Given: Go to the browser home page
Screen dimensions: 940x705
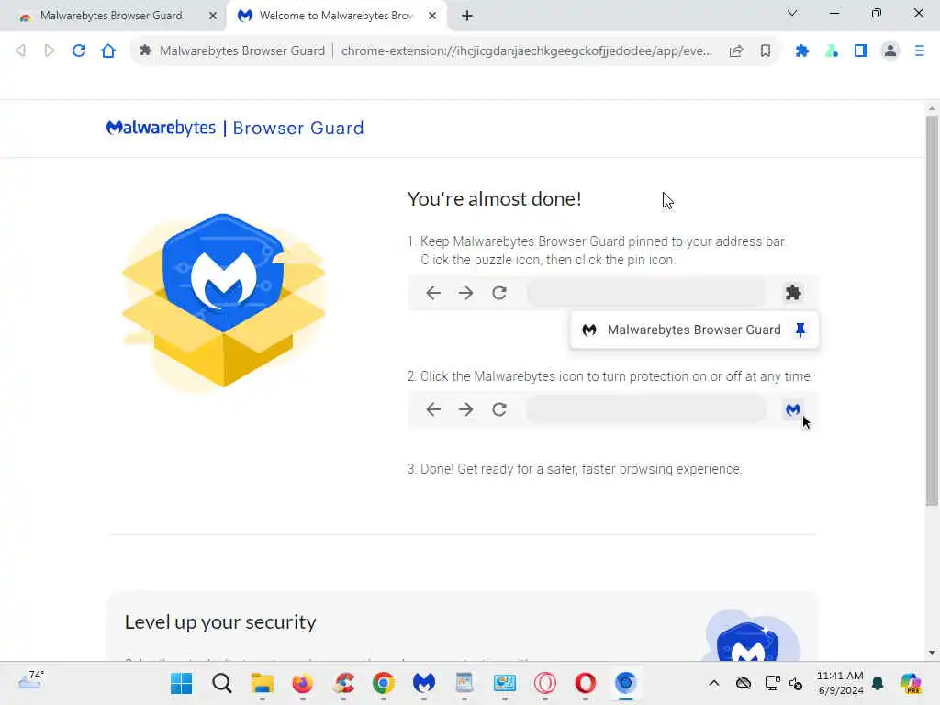Looking at the screenshot, I should (x=108, y=50).
